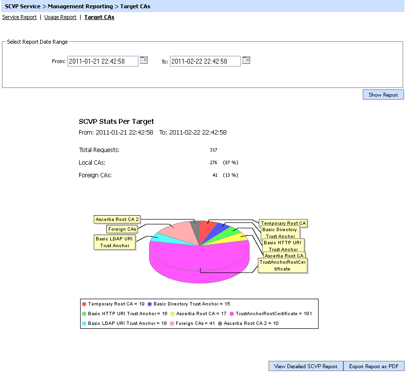The width and height of the screenshot is (405, 373).
Task: Click the gray Ascertia Root CA 2 legend dot
Action: tap(220, 323)
